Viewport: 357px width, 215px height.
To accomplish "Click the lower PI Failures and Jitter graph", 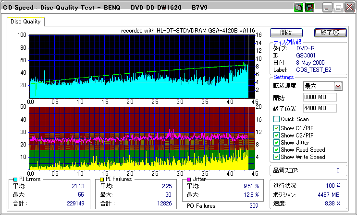I will tap(142, 138).
